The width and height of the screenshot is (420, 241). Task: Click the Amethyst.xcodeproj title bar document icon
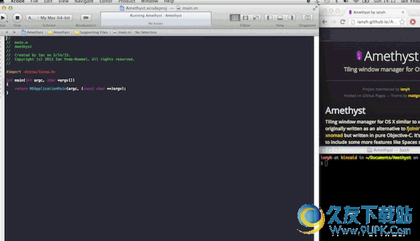122,8
